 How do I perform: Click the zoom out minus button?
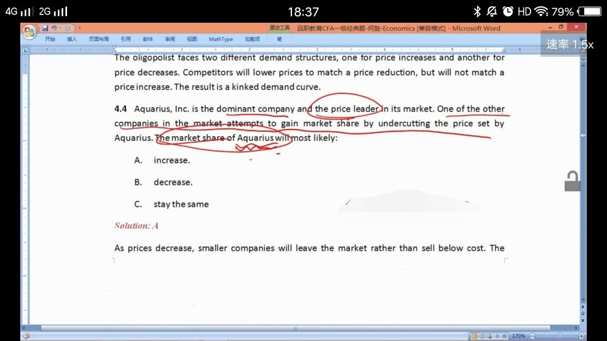(532, 336)
